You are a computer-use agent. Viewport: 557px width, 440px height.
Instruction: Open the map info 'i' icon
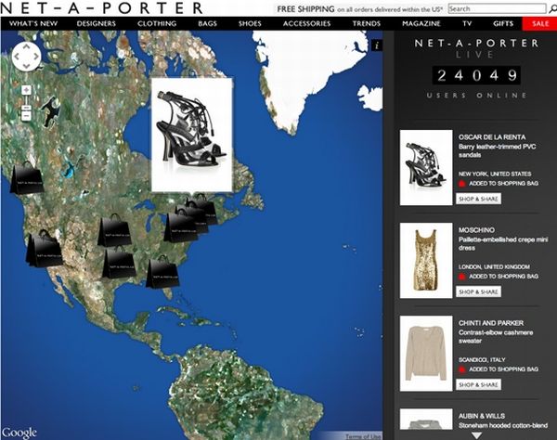point(377,45)
